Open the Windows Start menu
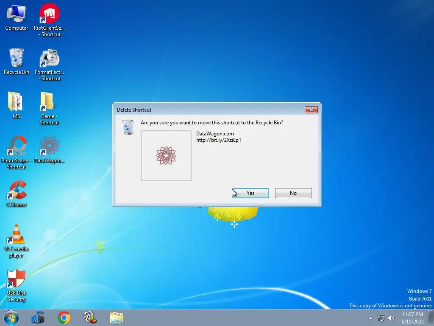Viewport: 434px width, 326px height. pyautogui.click(x=11, y=318)
